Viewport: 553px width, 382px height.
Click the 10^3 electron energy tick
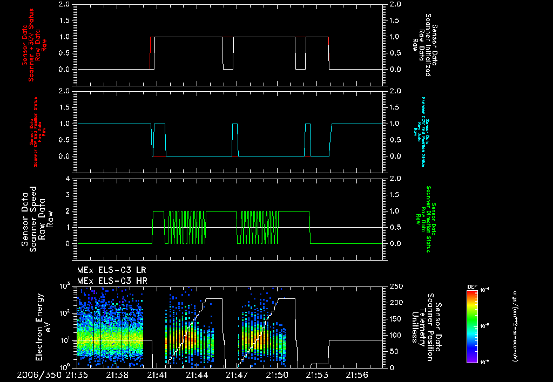coord(65,286)
